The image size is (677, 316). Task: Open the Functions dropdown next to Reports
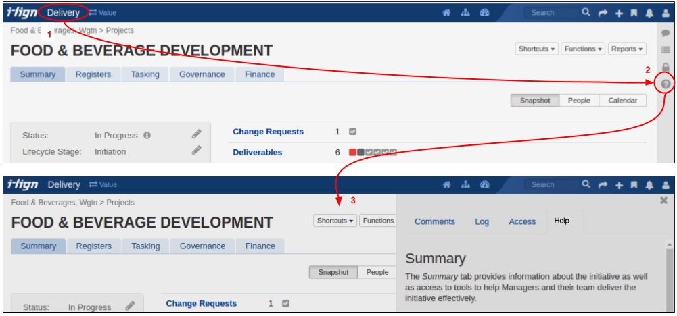pos(583,49)
